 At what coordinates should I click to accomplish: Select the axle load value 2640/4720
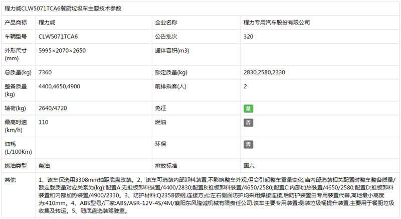(52, 108)
